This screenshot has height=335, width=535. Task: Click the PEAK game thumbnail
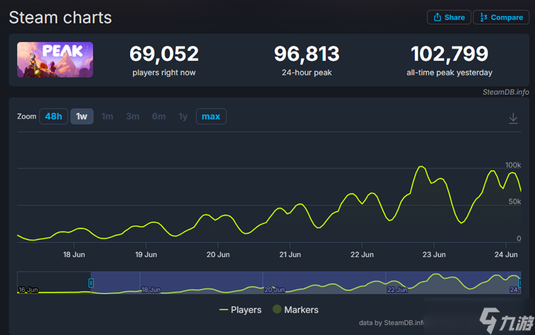(55, 60)
